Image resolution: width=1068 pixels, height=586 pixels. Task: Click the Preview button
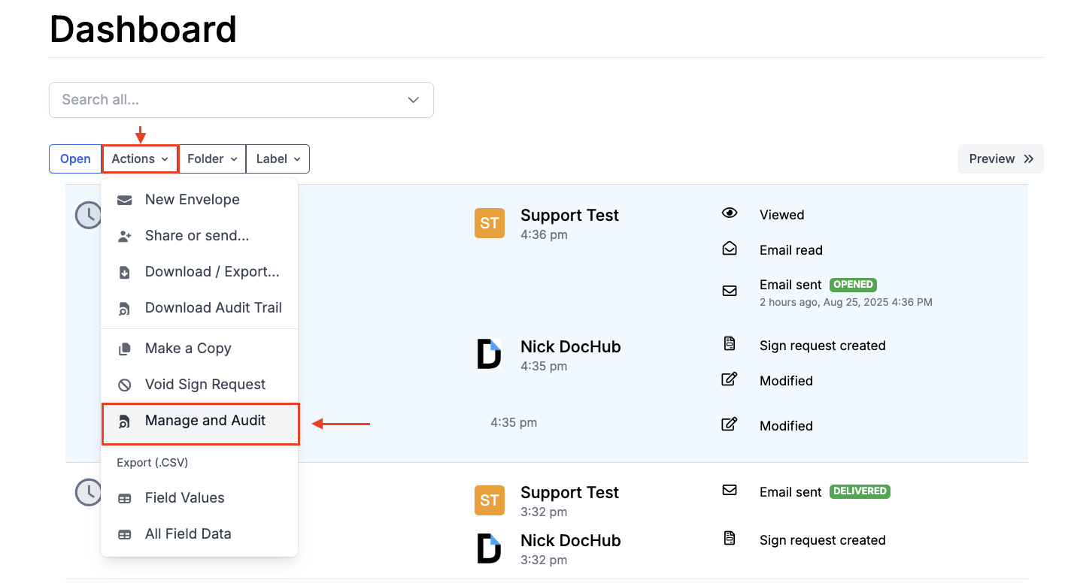(1000, 159)
